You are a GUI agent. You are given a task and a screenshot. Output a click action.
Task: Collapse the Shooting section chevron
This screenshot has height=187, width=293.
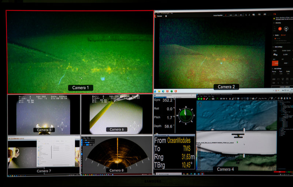pos(274,23)
